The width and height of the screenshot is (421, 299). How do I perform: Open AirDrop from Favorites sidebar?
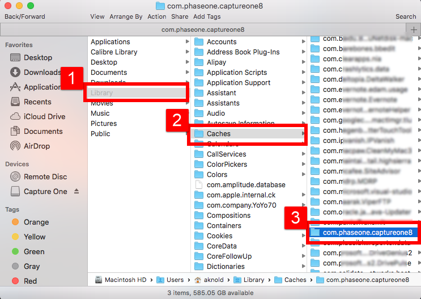tap(15, 146)
